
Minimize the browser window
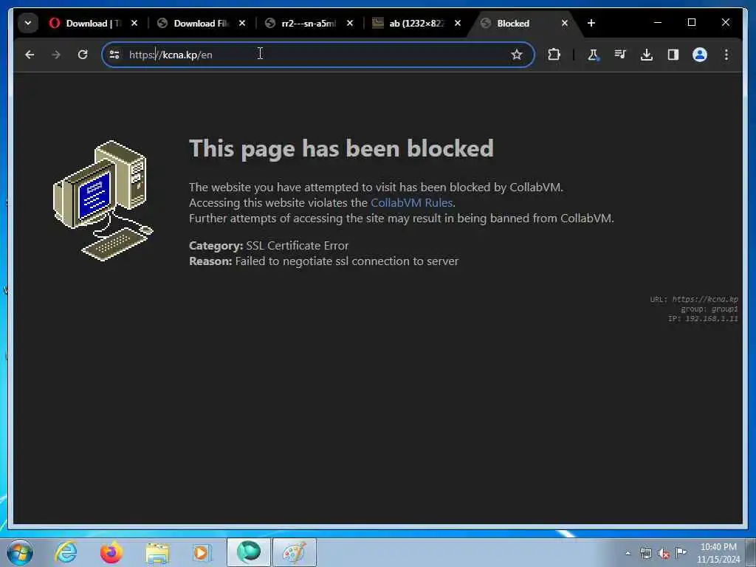(658, 23)
